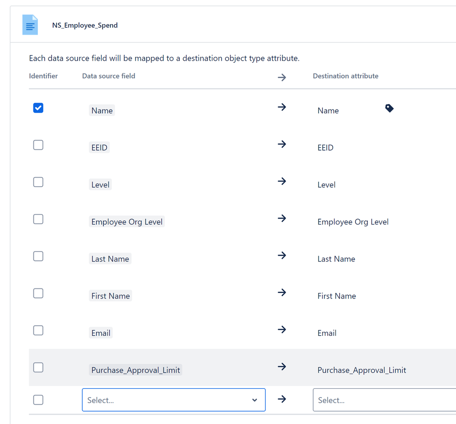Click the NS_Employee_Spend document icon
The image size is (456, 424).
[x=30, y=25]
